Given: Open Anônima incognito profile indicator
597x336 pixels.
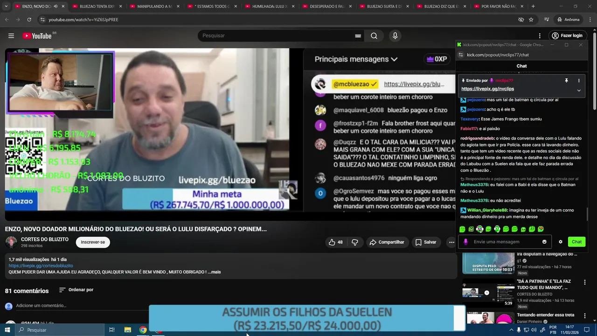Looking at the screenshot, I should (568, 20).
